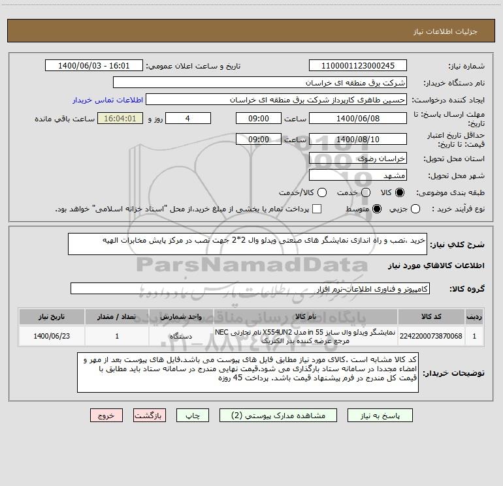The image size is (503, 486).
Task: Click the ردیف column header
Action: pos(474,316)
